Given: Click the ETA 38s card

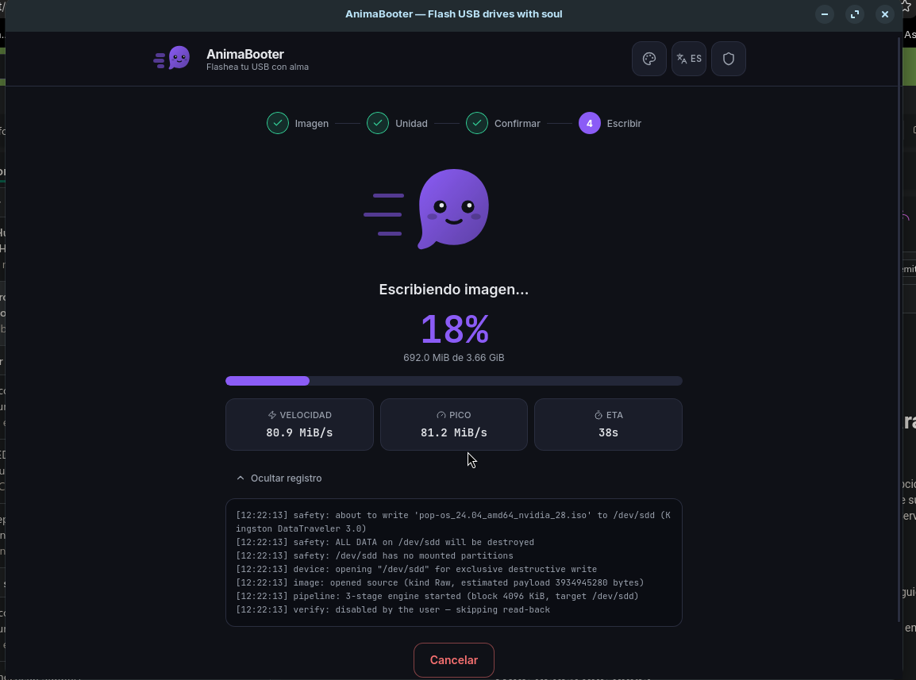Looking at the screenshot, I should [x=608, y=425].
